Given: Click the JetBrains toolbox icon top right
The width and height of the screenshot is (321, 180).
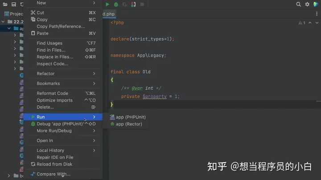Looking at the screenshot, I should [x=316, y=4].
